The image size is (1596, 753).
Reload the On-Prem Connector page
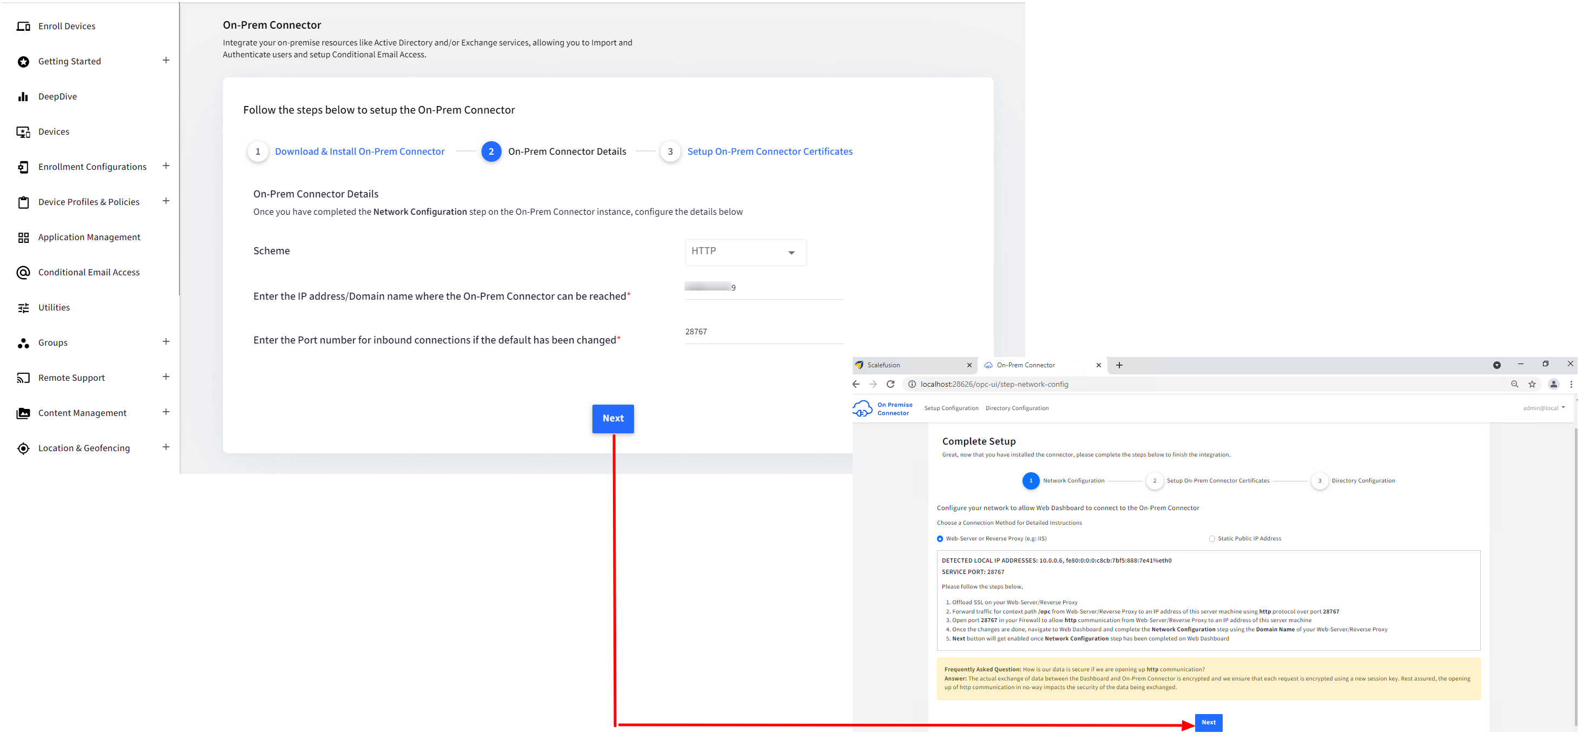coord(891,384)
